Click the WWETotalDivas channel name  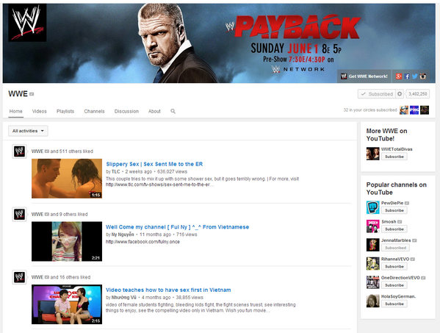point(397,149)
